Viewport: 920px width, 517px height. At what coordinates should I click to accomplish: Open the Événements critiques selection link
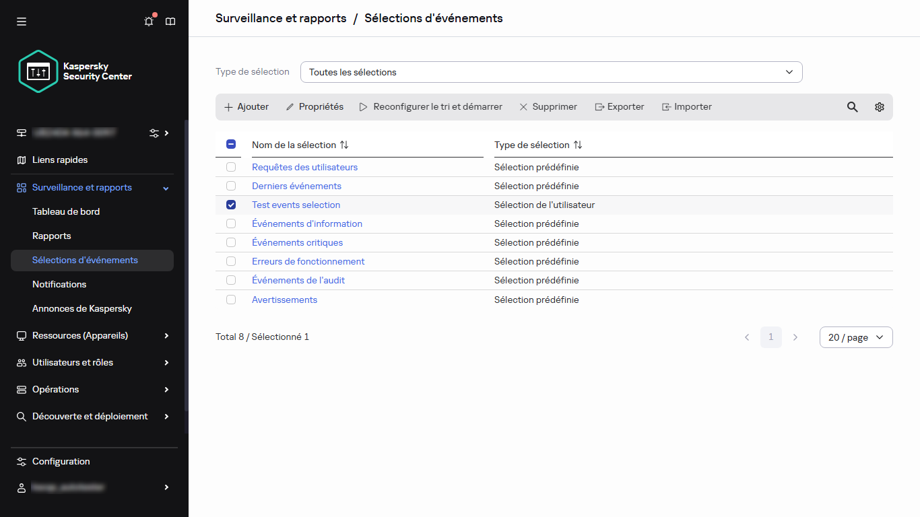[297, 242]
